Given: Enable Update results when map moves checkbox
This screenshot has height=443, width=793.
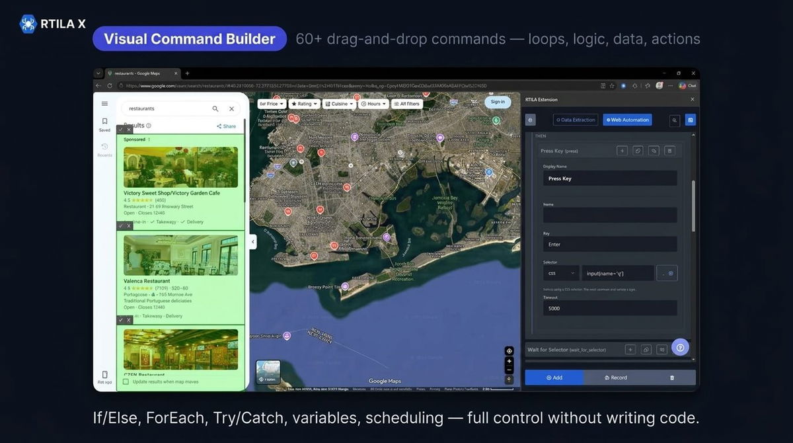Looking at the screenshot, I should (x=126, y=382).
